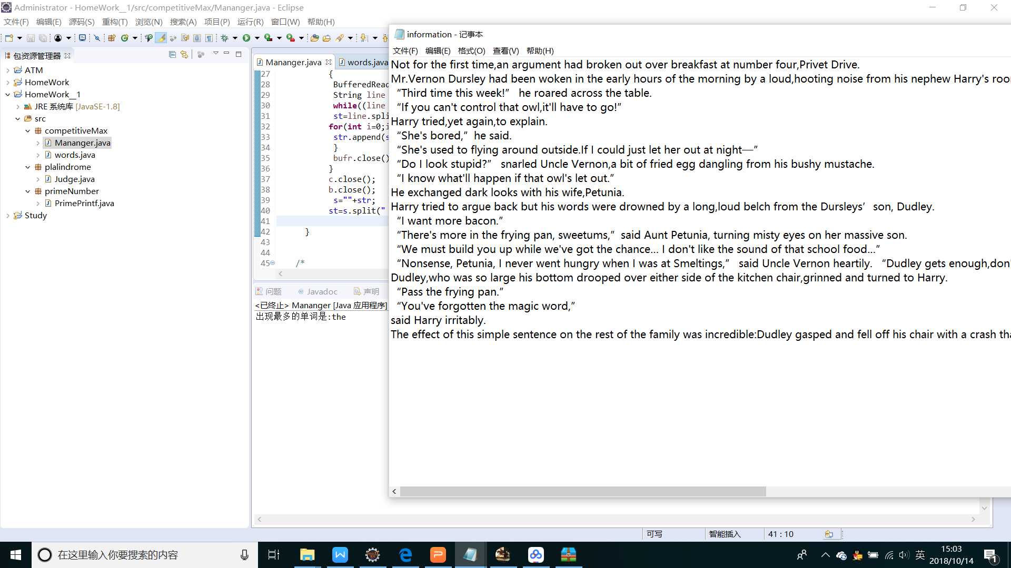Open Notepad 格式(O) menu
The width and height of the screenshot is (1011, 568).
pos(471,50)
